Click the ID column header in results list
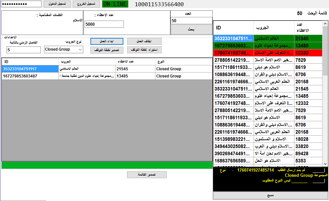The height and width of the screenshot is (201, 329). pos(233,28)
